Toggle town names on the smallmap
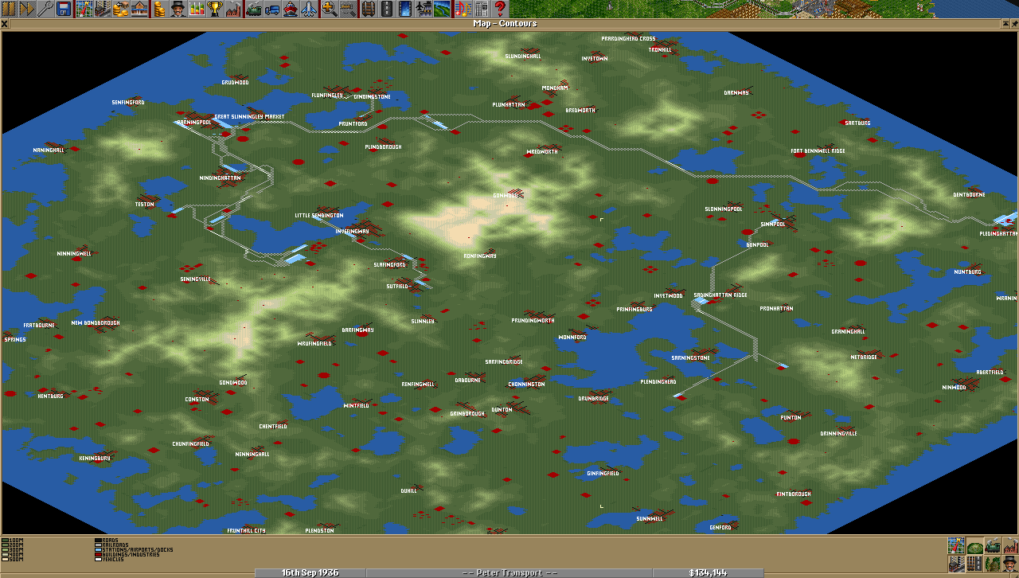 coord(956,564)
